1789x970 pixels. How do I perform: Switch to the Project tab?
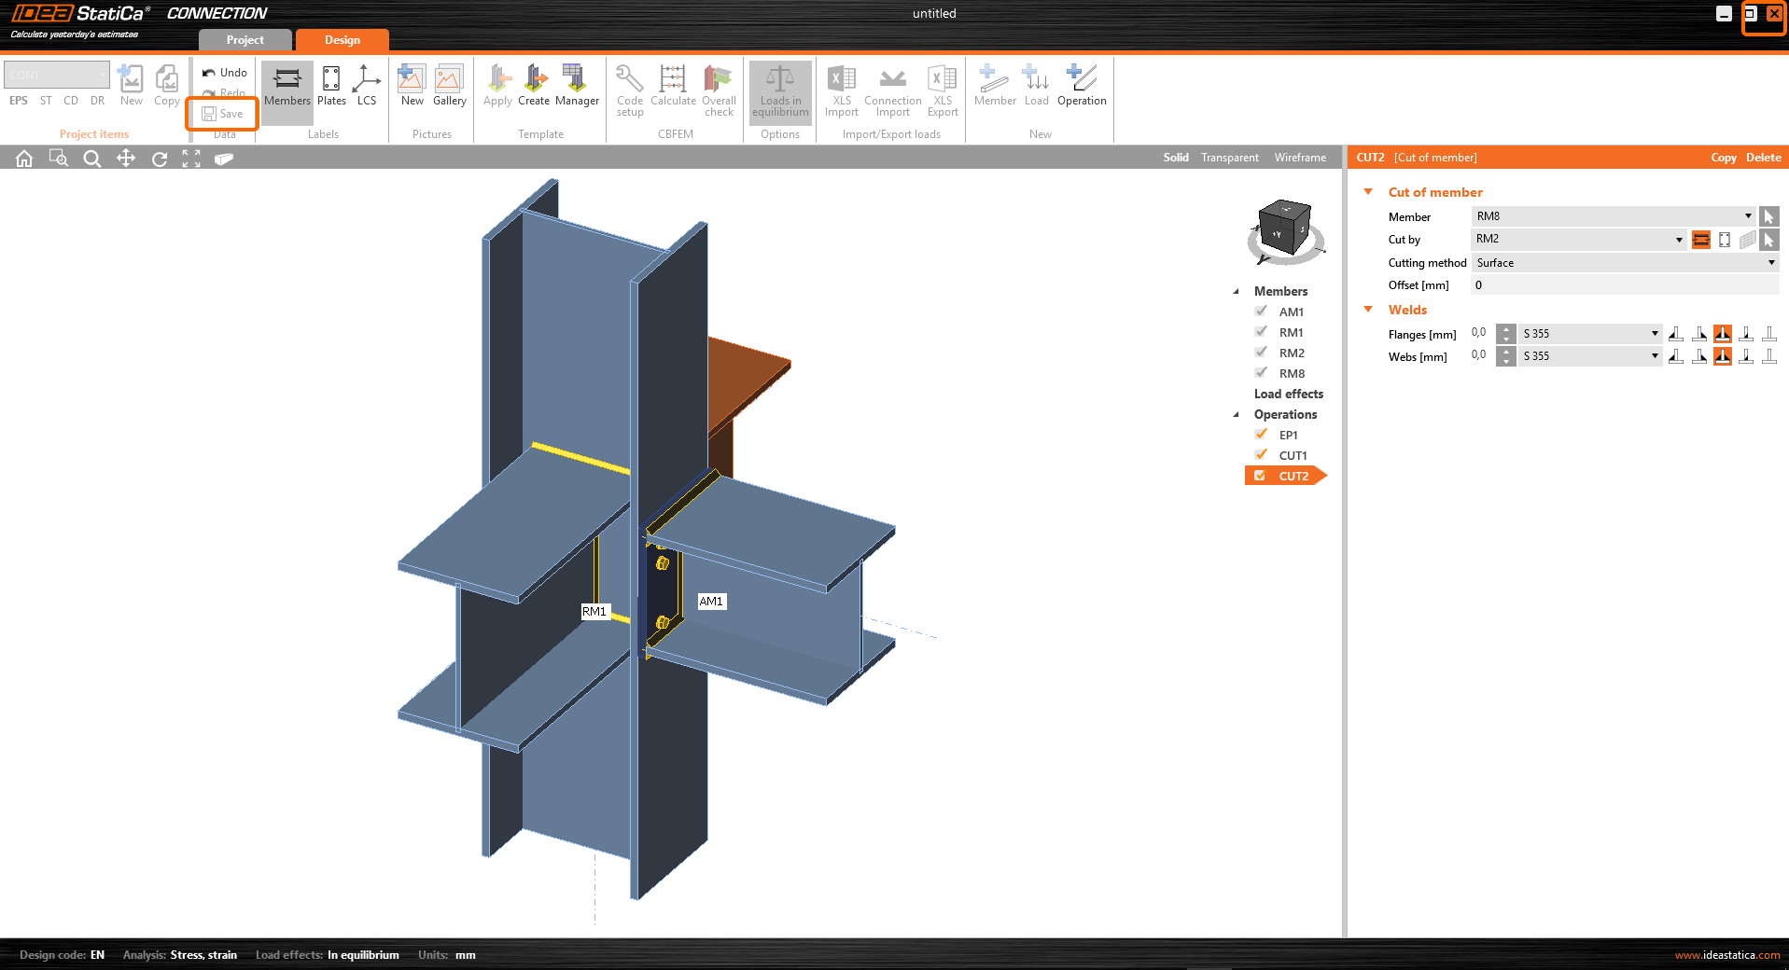click(245, 40)
